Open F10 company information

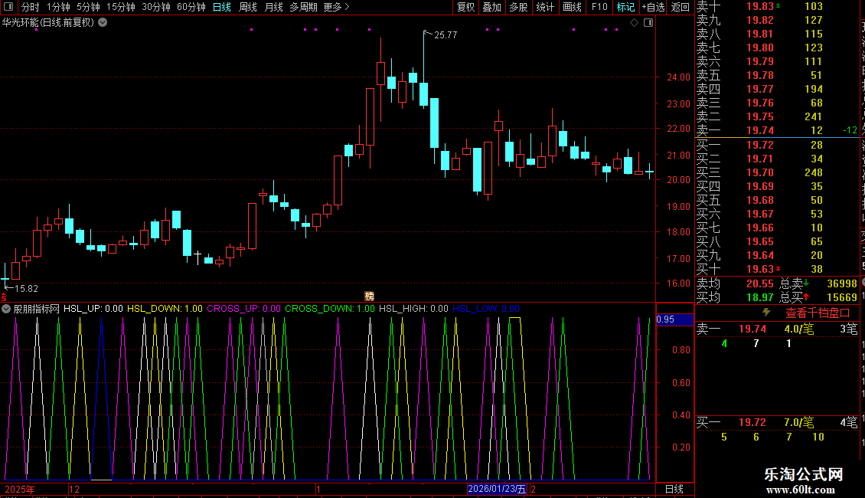[599, 7]
